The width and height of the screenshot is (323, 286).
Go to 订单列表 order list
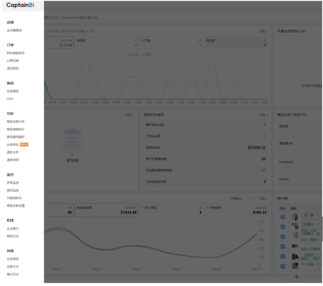(x=13, y=61)
